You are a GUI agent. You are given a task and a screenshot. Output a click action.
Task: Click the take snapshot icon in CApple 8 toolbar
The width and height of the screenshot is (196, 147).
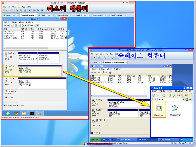pos(17,10)
